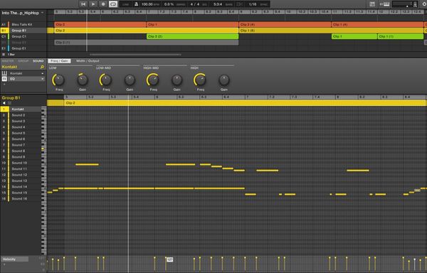Click the record button in the transport
Image resolution: width=427 pixels, height=273 pixels.
tap(103, 4)
